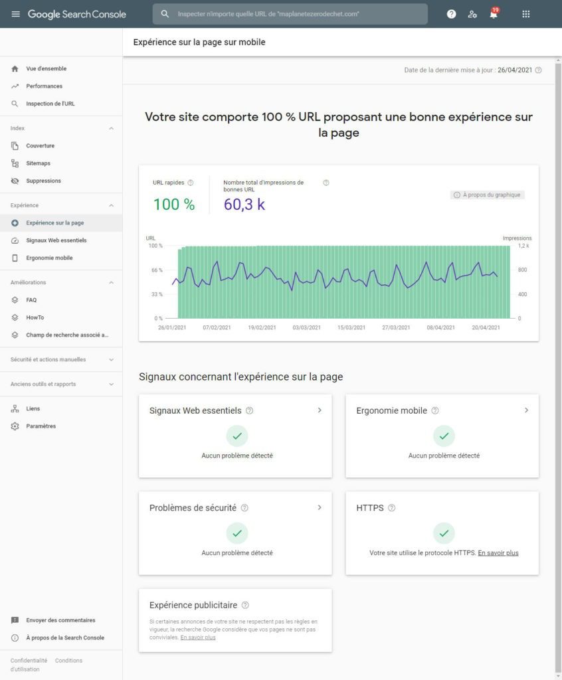This screenshot has height=680, width=562.
Task: Click help icon beside Problèmes de sécurité title
Action: pyautogui.click(x=244, y=508)
